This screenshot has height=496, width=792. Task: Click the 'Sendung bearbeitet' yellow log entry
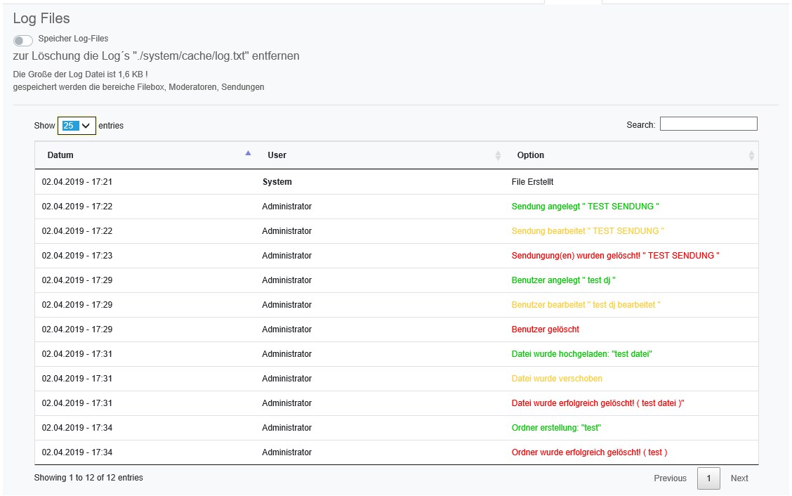pos(587,231)
